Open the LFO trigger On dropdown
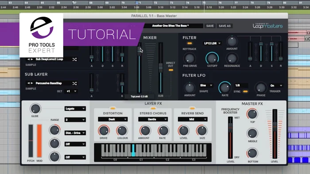Screen dimensions: 310x174 [276, 86]
